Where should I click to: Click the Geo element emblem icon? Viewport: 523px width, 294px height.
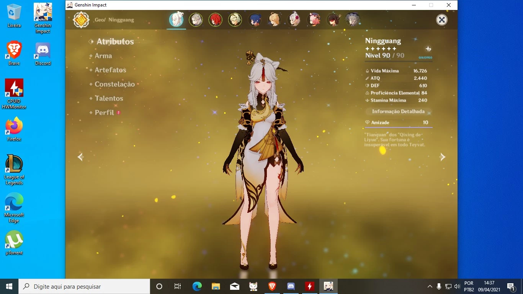coord(81,20)
